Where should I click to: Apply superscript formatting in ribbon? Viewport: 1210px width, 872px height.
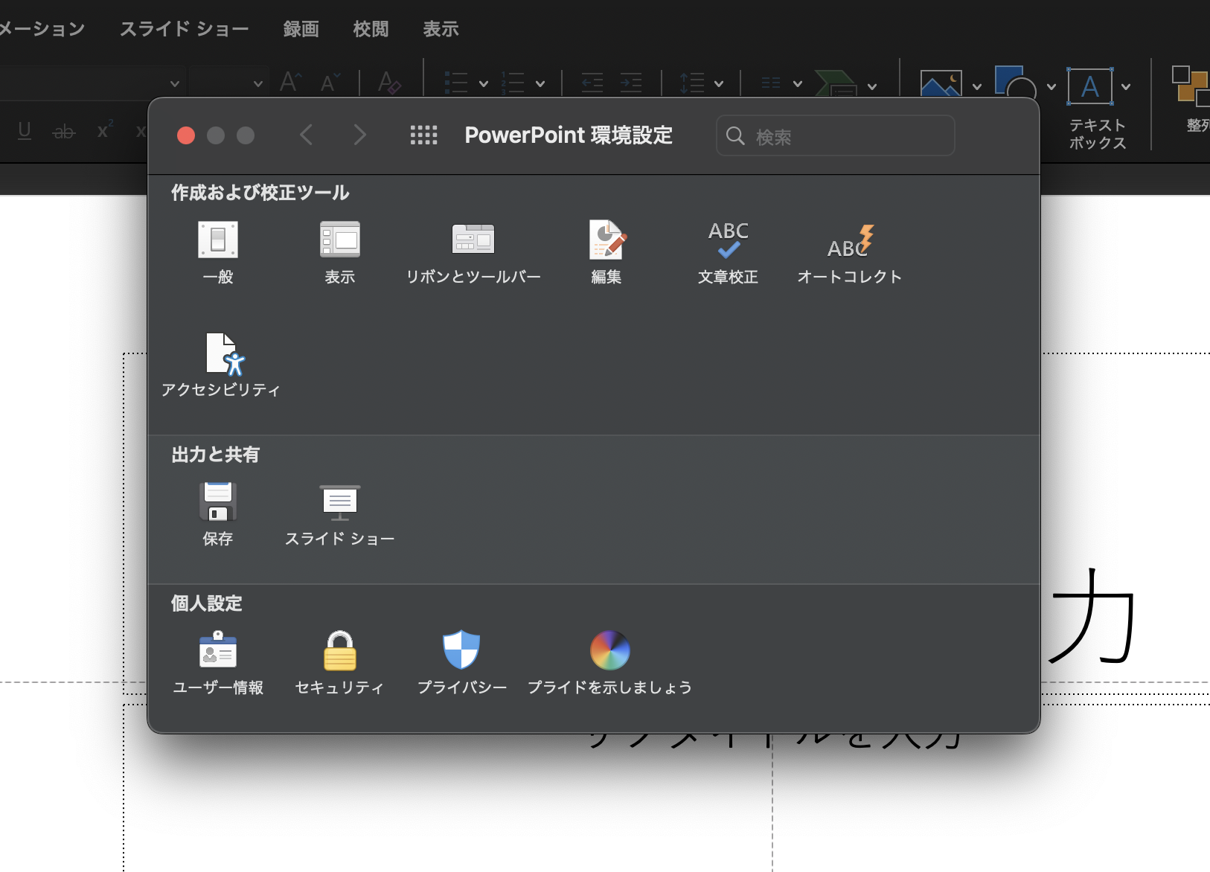(x=105, y=130)
